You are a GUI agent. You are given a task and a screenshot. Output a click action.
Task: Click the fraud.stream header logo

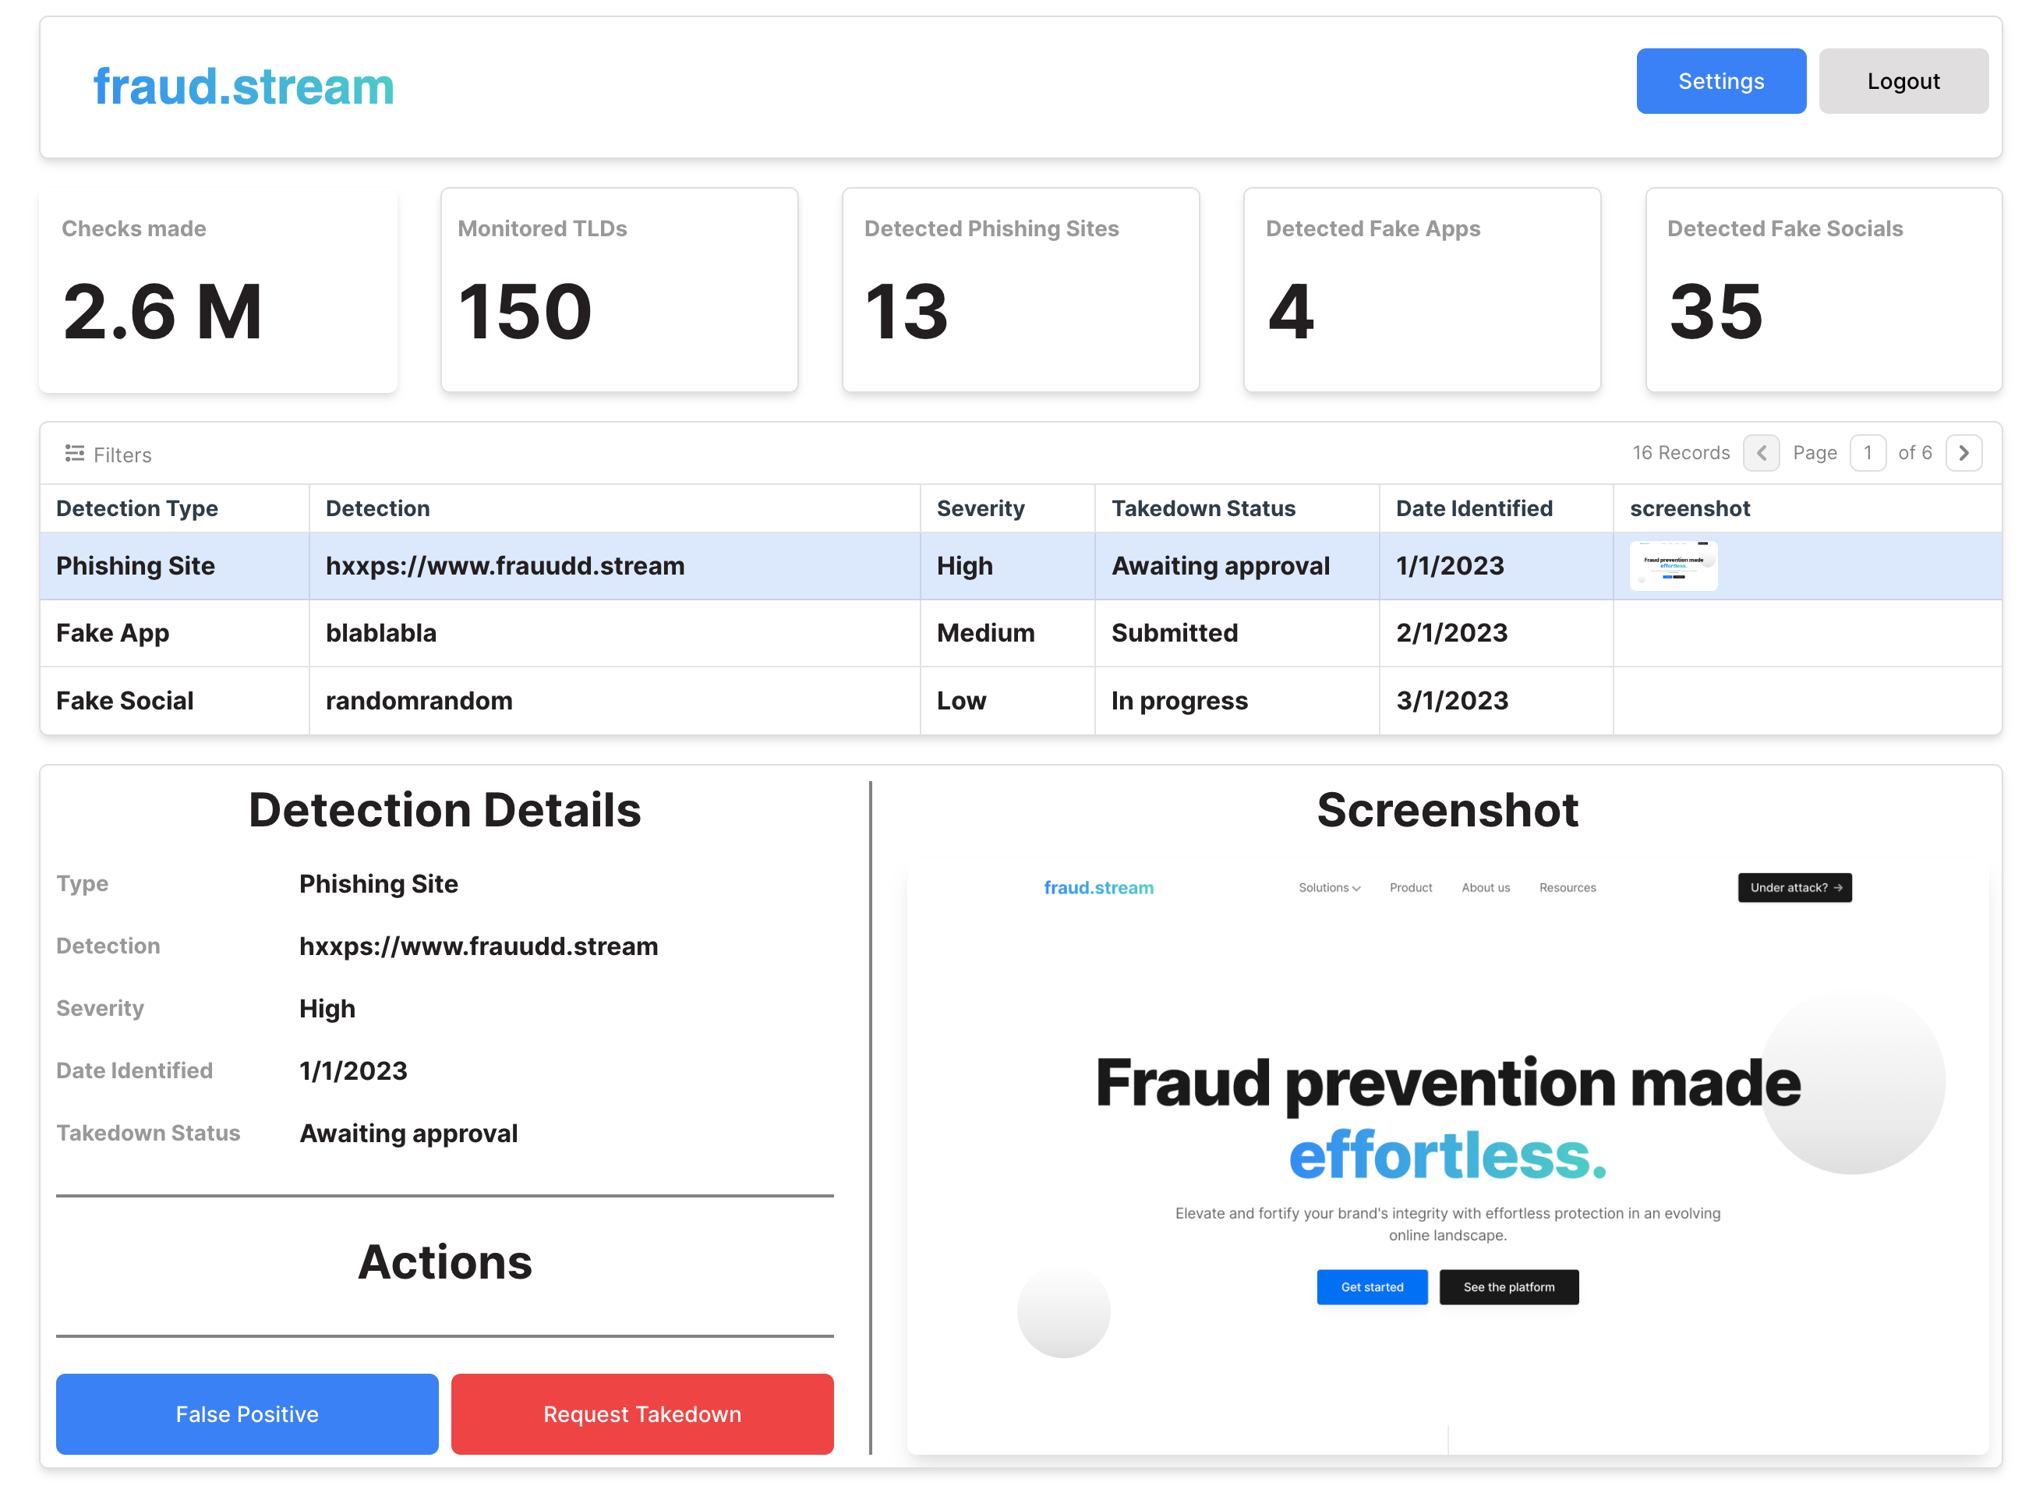[x=243, y=87]
